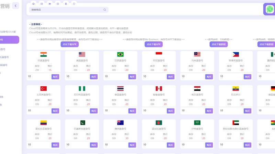Click the Bangladesh flag icon
The image size is (275, 154).
click(x=159, y=123)
